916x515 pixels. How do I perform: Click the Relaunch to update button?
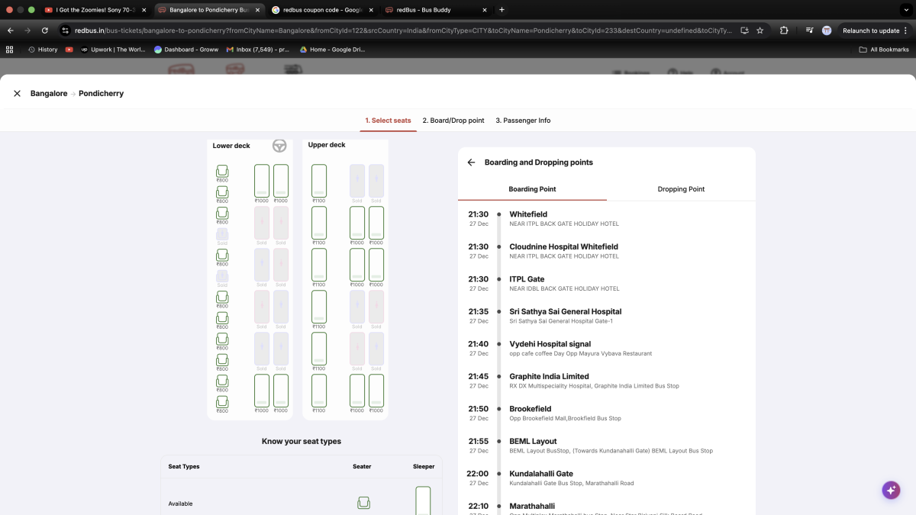[x=870, y=31]
